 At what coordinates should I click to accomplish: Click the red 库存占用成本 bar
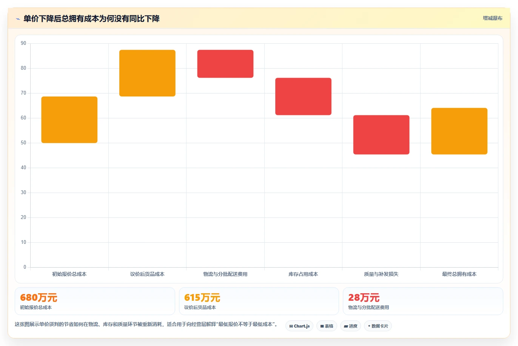point(303,96)
